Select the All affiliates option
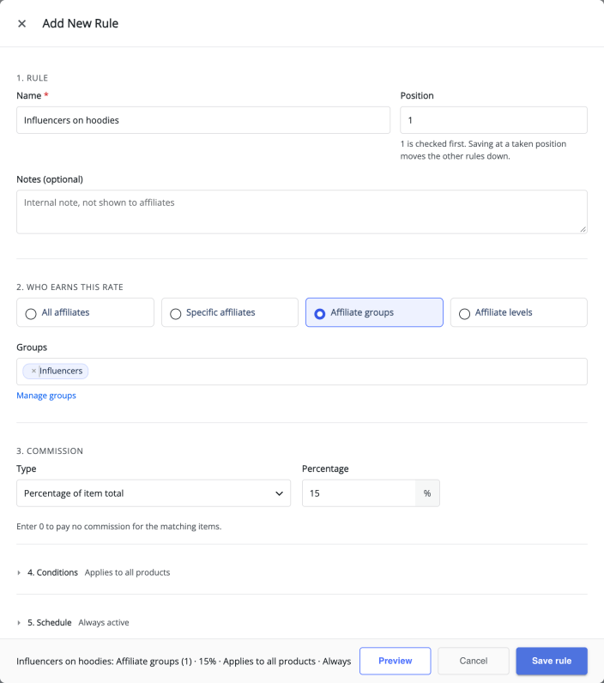604x683 pixels. [x=85, y=312]
